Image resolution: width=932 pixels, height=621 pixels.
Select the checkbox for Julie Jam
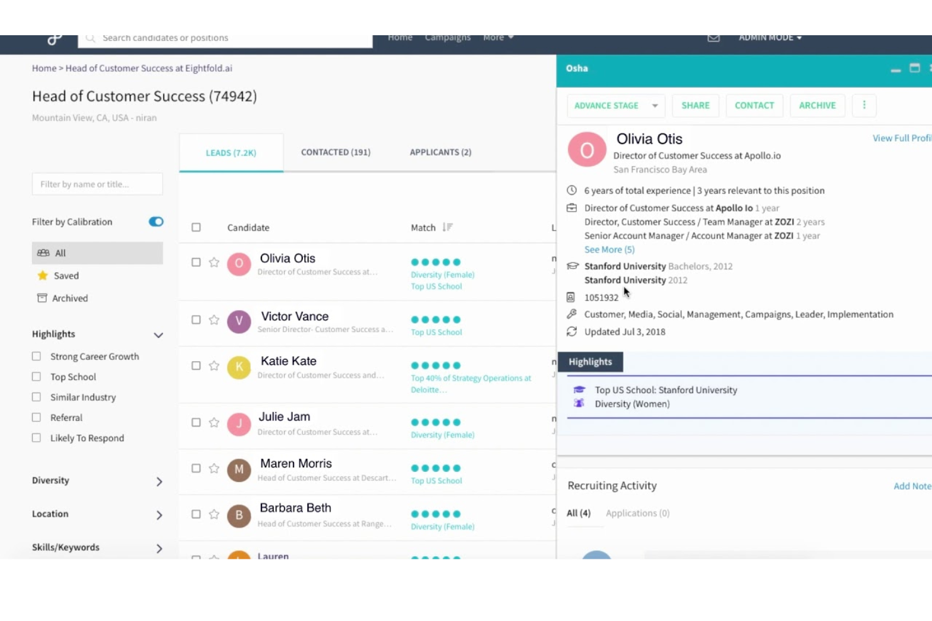coord(196,423)
